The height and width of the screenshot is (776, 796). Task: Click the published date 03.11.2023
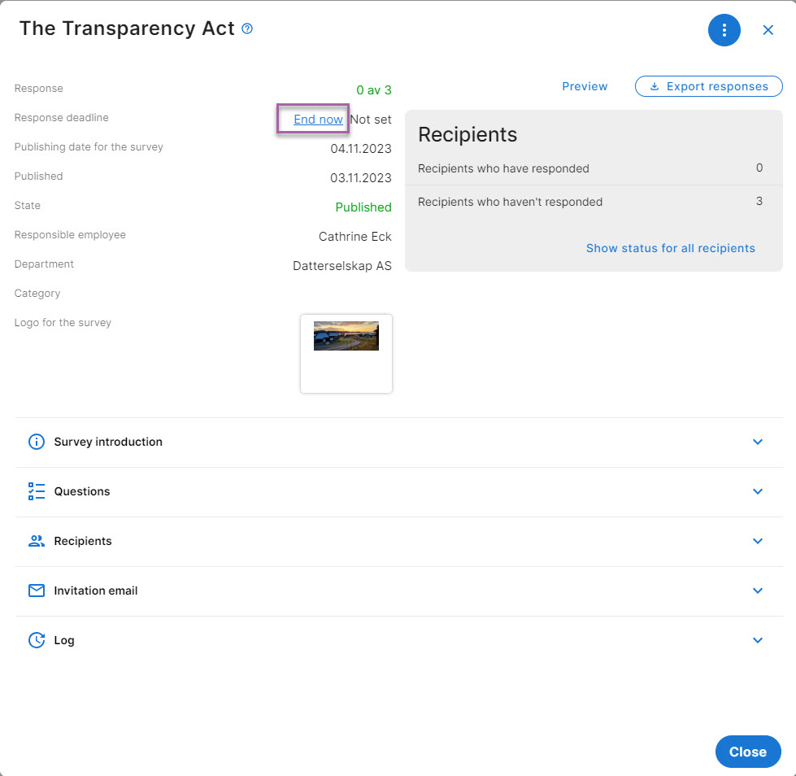[360, 178]
